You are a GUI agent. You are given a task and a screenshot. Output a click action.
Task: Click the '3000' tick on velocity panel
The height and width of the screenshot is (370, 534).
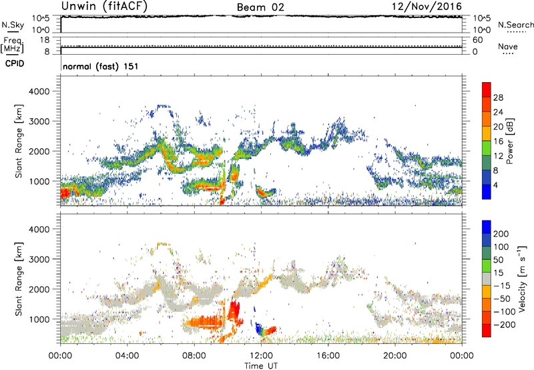click(39, 259)
